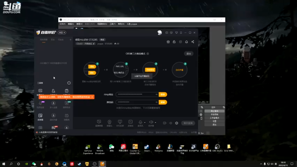297x167 pixels.
Task: Open the notification bell in room header
Action: (186, 42)
